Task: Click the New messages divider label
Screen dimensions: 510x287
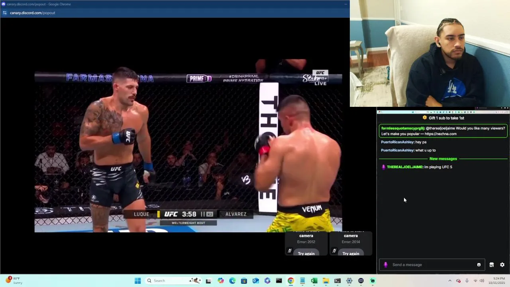Action: (443, 159)
